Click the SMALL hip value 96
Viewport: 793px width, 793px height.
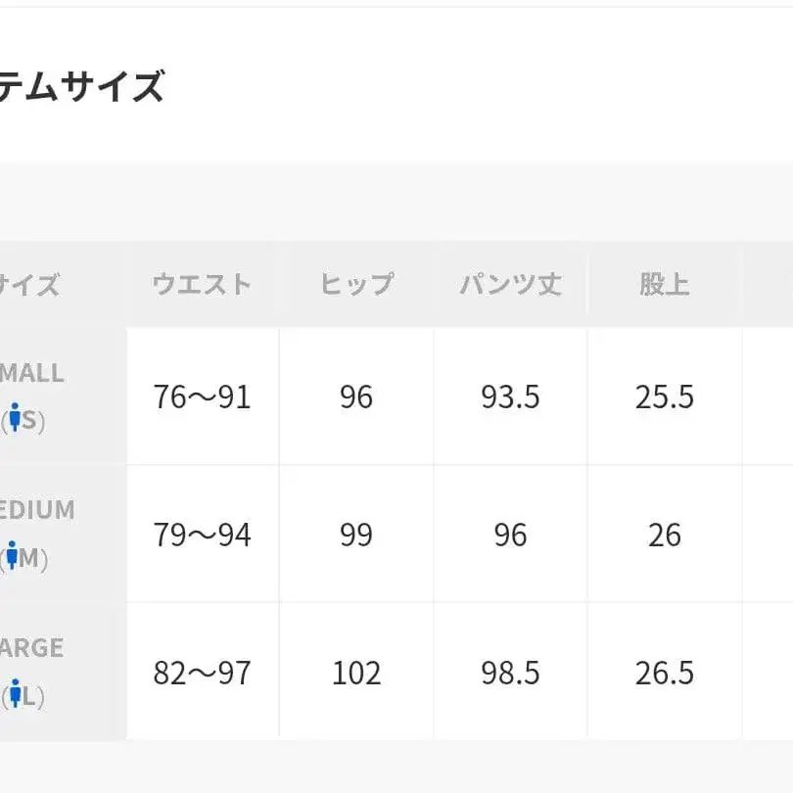pos(356,397)
